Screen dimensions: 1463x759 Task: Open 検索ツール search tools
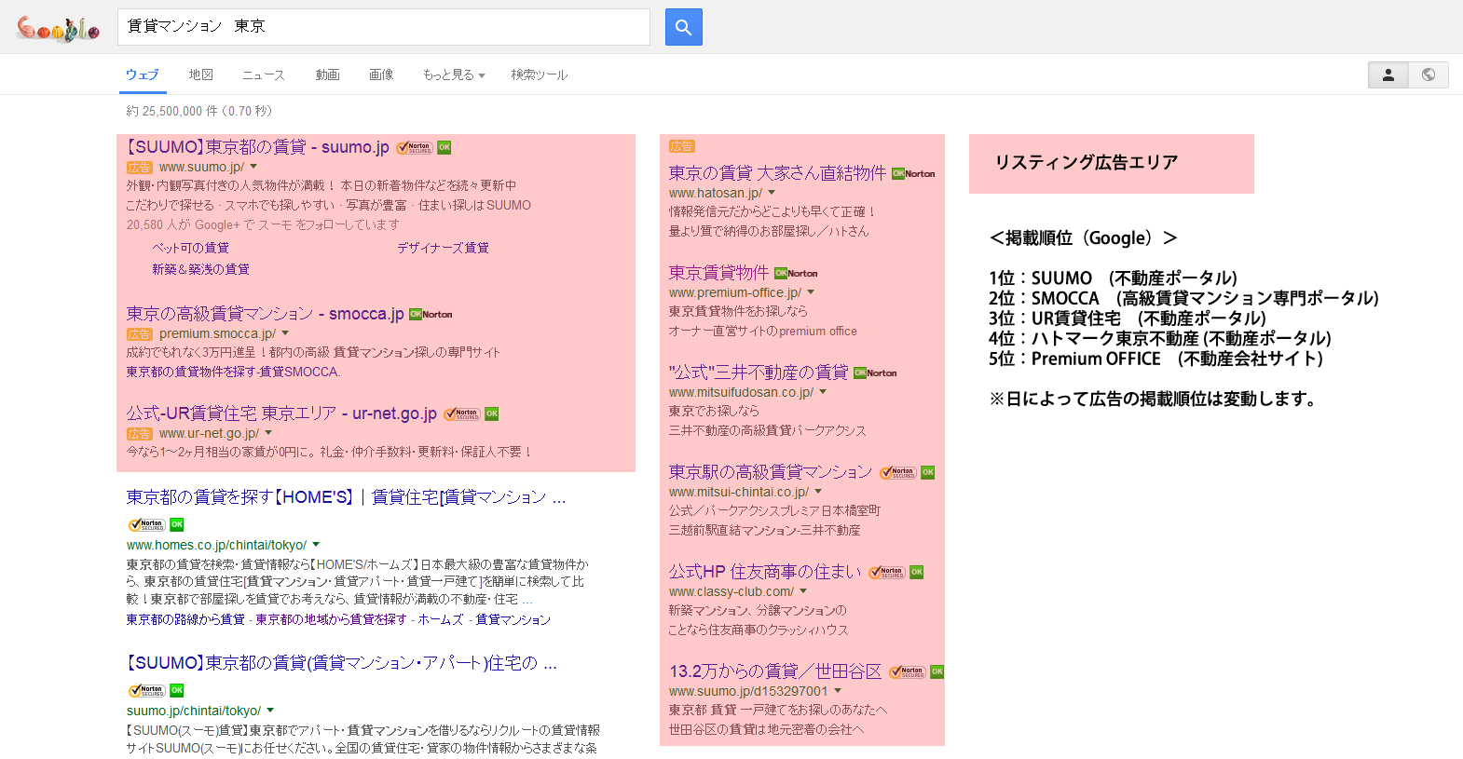click(540, 75)
